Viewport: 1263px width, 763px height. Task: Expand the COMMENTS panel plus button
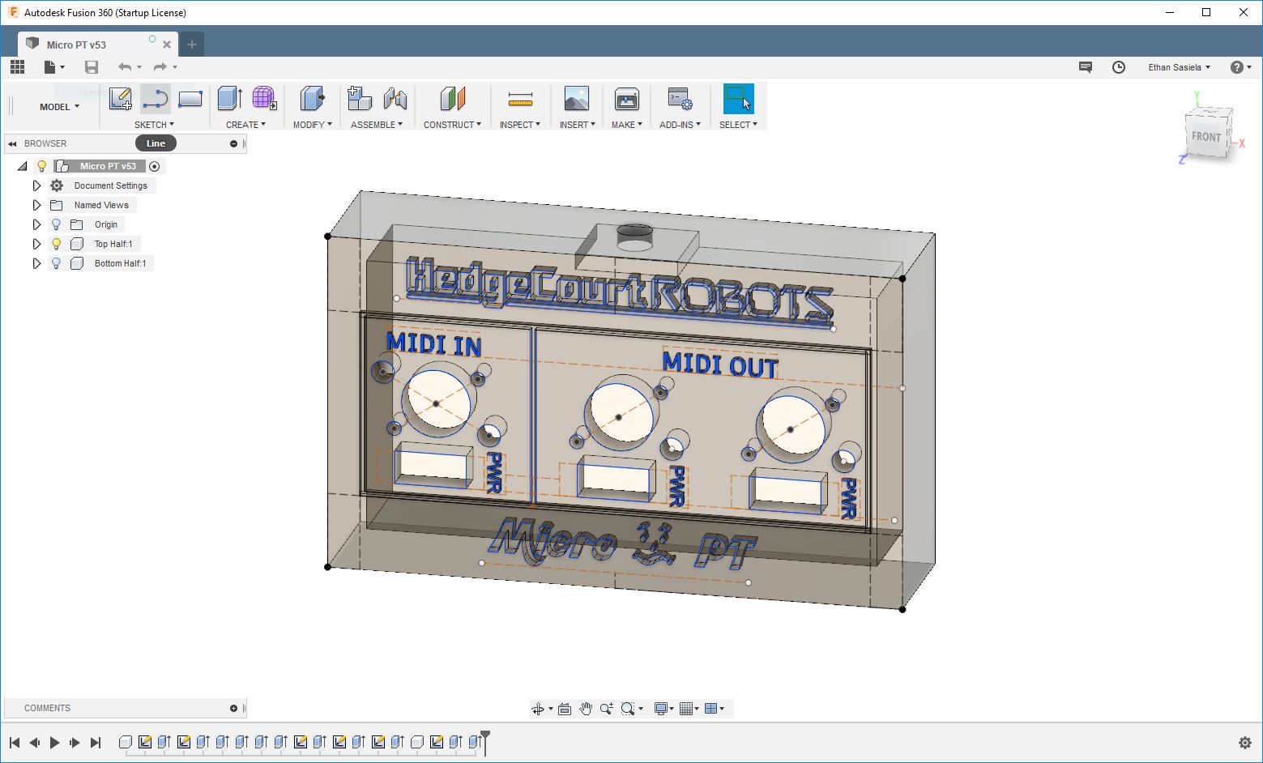(x=233, y=708)
